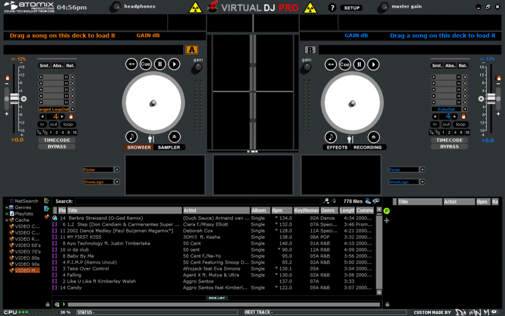Toggle the playlist panel lock icon at bottom right
The width and height of the screenshot is (505, 316).
pos(387,304)
